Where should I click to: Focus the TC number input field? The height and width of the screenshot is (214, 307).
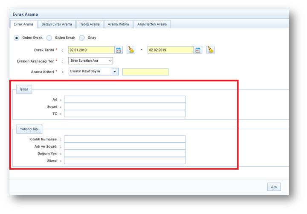(x=125, y=114)
